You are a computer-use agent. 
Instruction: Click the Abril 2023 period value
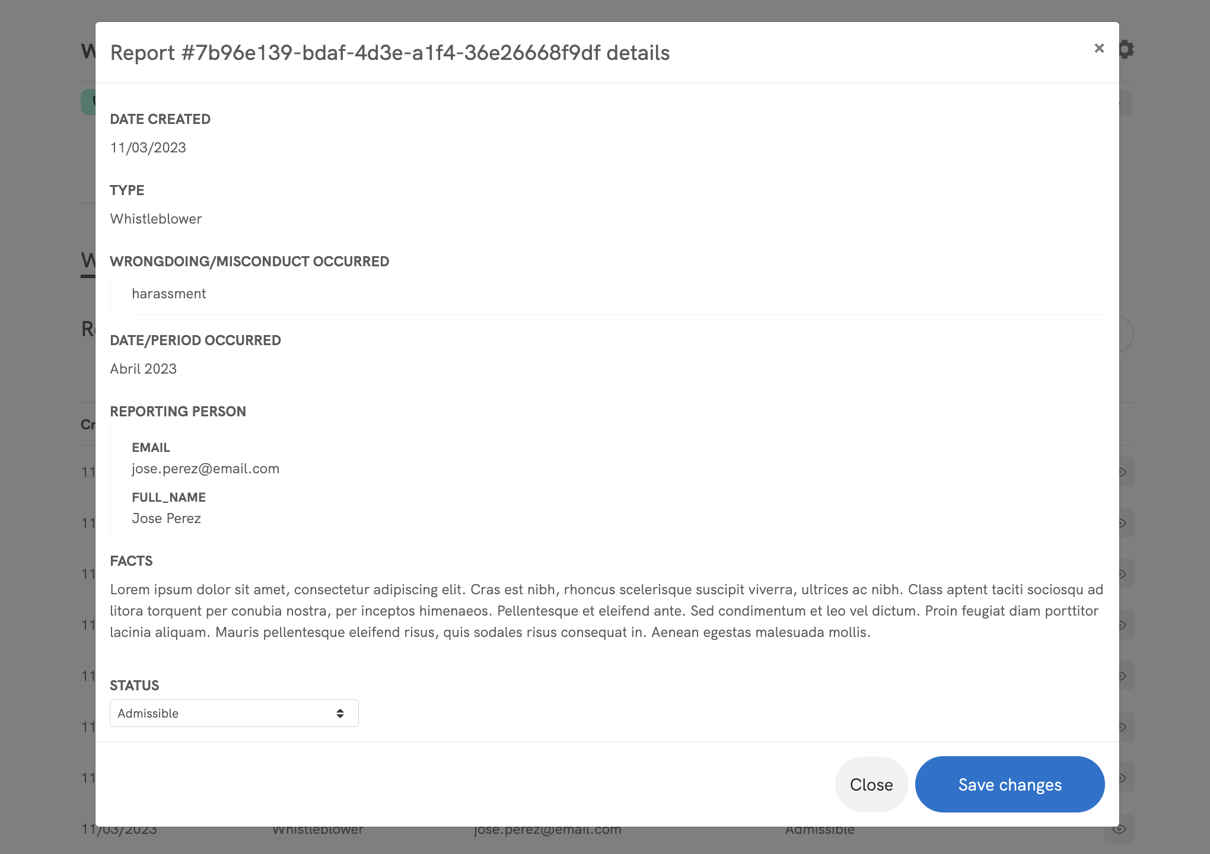(x=144, y=369)
